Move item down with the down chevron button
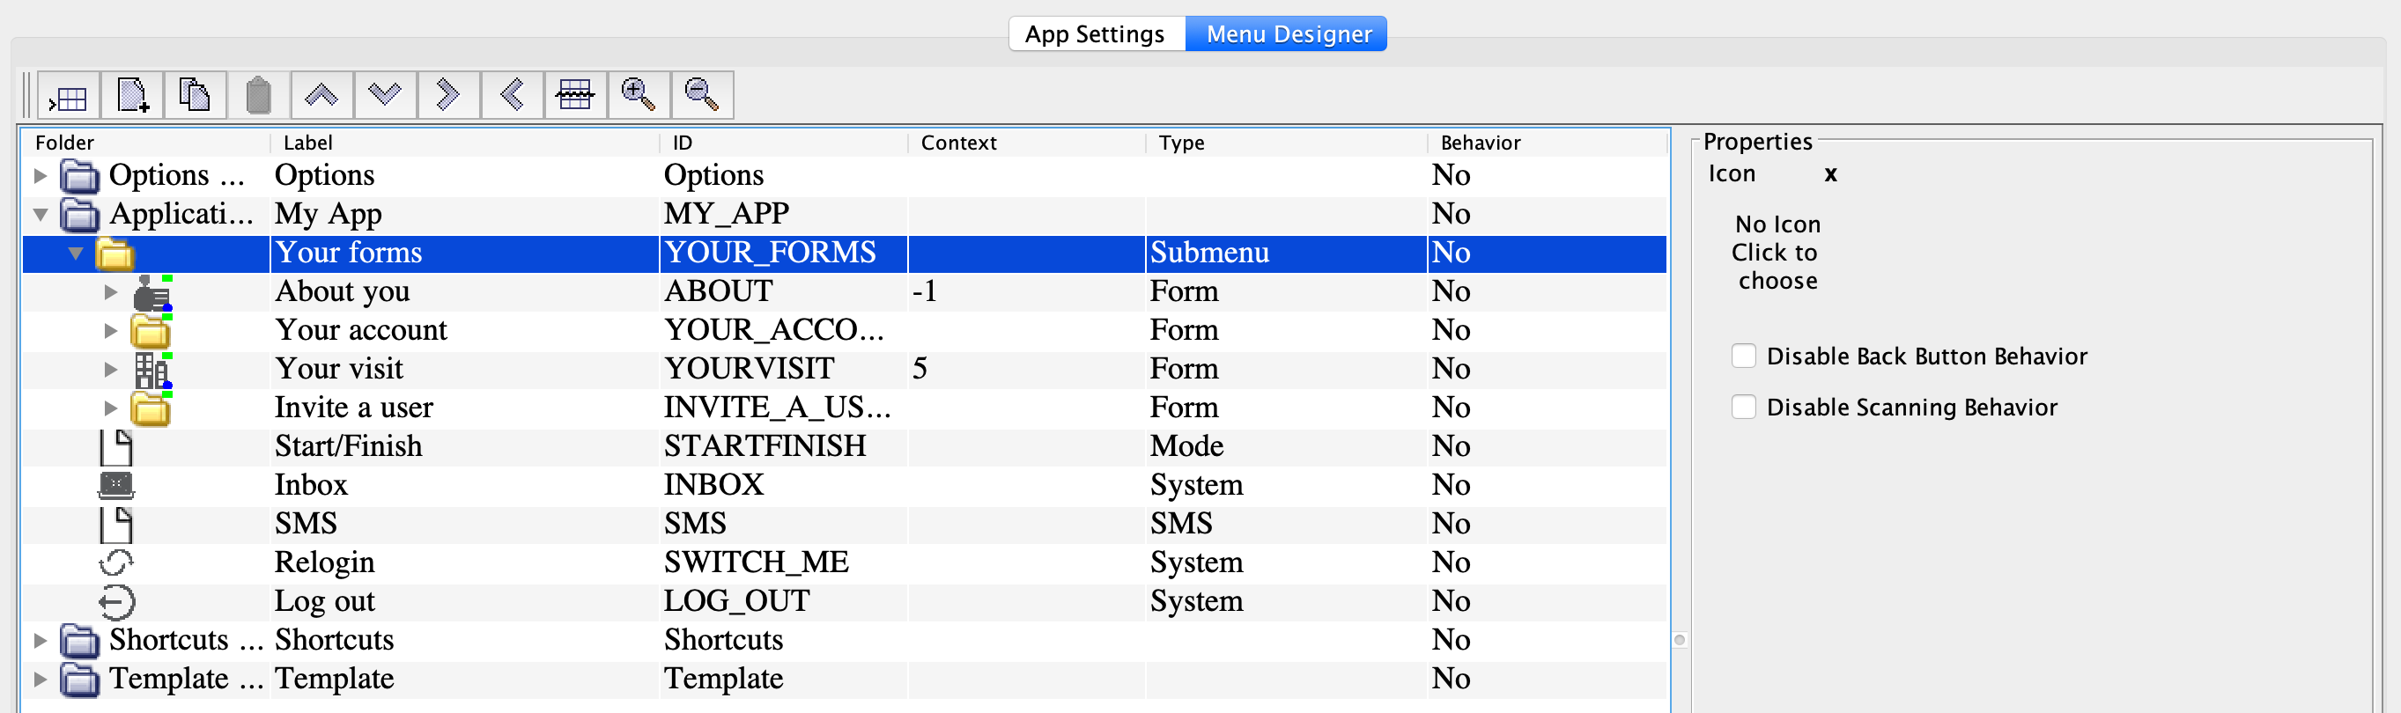Screen dimensions: 2401x713 [x=384, y=96]
